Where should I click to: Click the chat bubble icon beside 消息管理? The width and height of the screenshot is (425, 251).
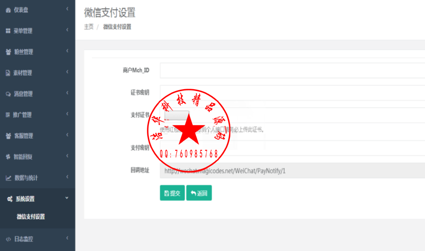[8, 94]
